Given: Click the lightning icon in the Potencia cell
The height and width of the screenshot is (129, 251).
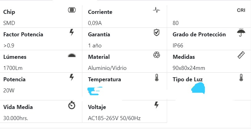Looking at the screenshot, I should click(72, 77).
